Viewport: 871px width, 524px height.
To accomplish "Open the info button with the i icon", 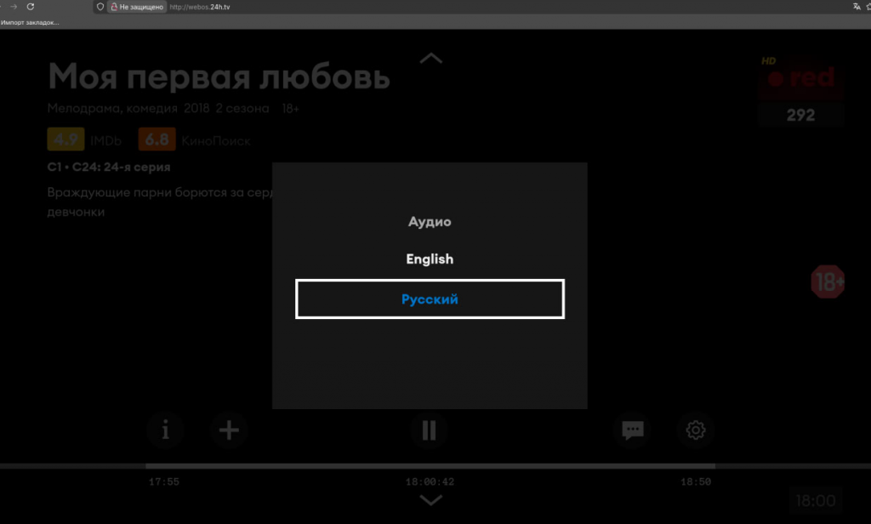I will tap(166, 430).
